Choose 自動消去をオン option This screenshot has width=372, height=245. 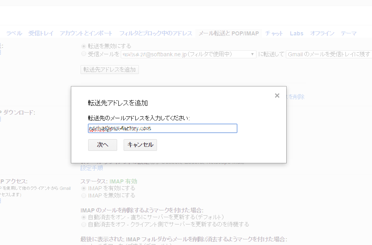pyautogui.click(x=84, y=218)
